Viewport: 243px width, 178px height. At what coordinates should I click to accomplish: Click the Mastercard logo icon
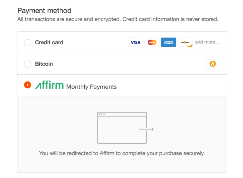(x=152, y=42)
